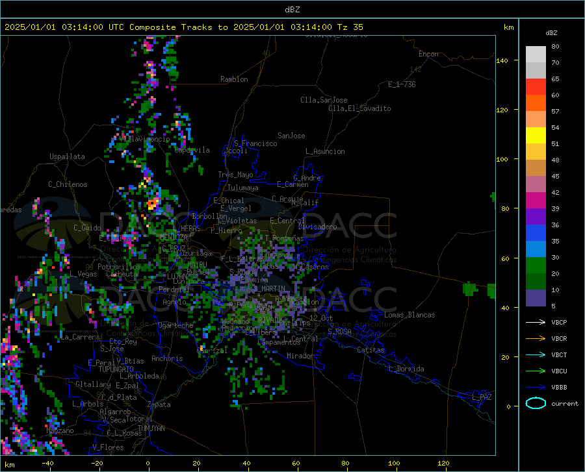This screenshot has width=585, height=472.
Task: Click the 'V_Flores' place label
Action: [x=108, y=447]
